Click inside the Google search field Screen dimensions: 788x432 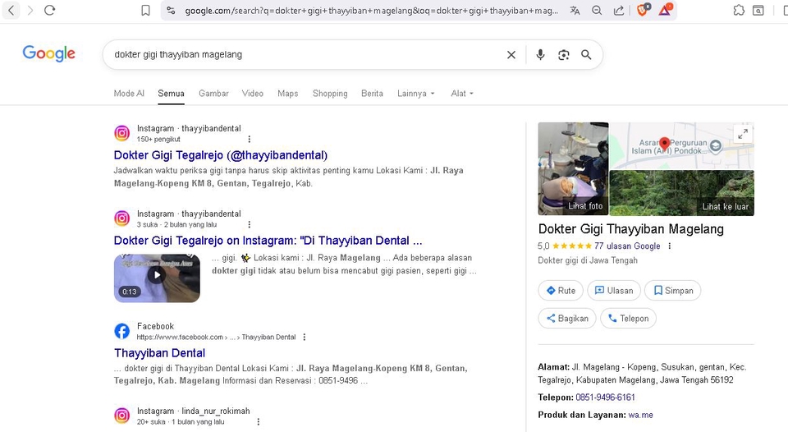click(x=304, y=55)
